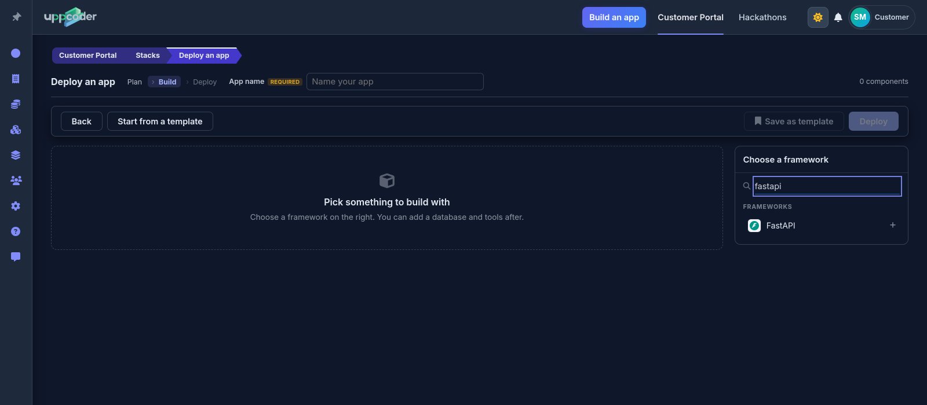Click the uppcoder logo
The width and height of the screenshot is (927, 405).
(x=70, y=17)
